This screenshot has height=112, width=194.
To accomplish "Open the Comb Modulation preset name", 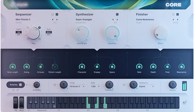I will (x=145, y=20).
